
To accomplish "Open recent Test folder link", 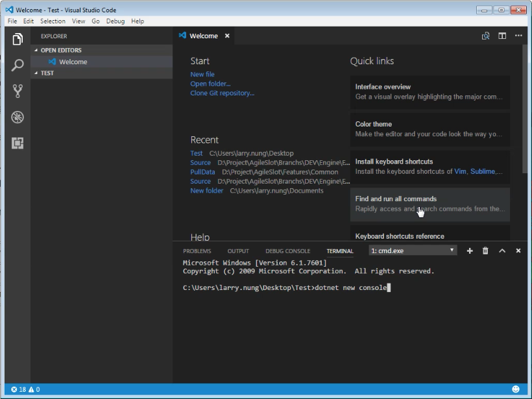I will [x=197, y=153].
